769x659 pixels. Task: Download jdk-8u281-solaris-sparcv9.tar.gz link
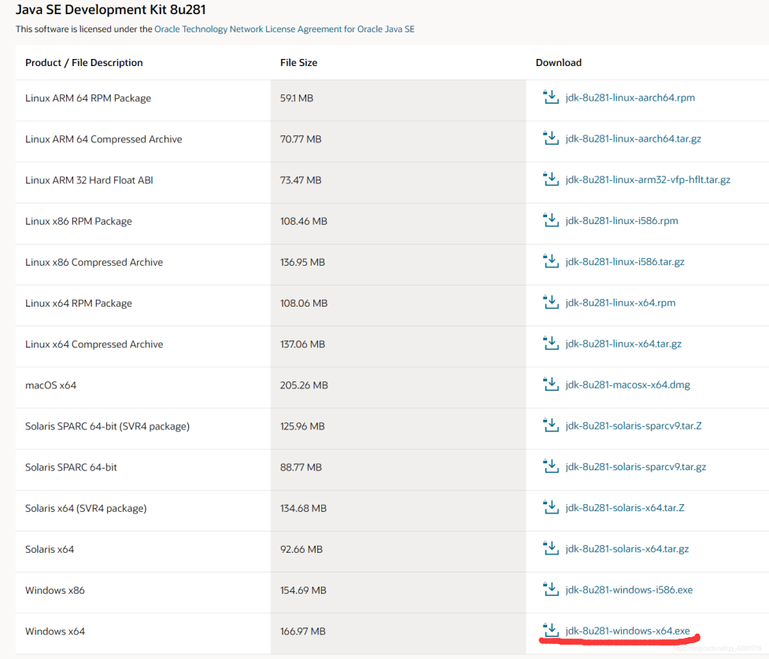(636, 467)
